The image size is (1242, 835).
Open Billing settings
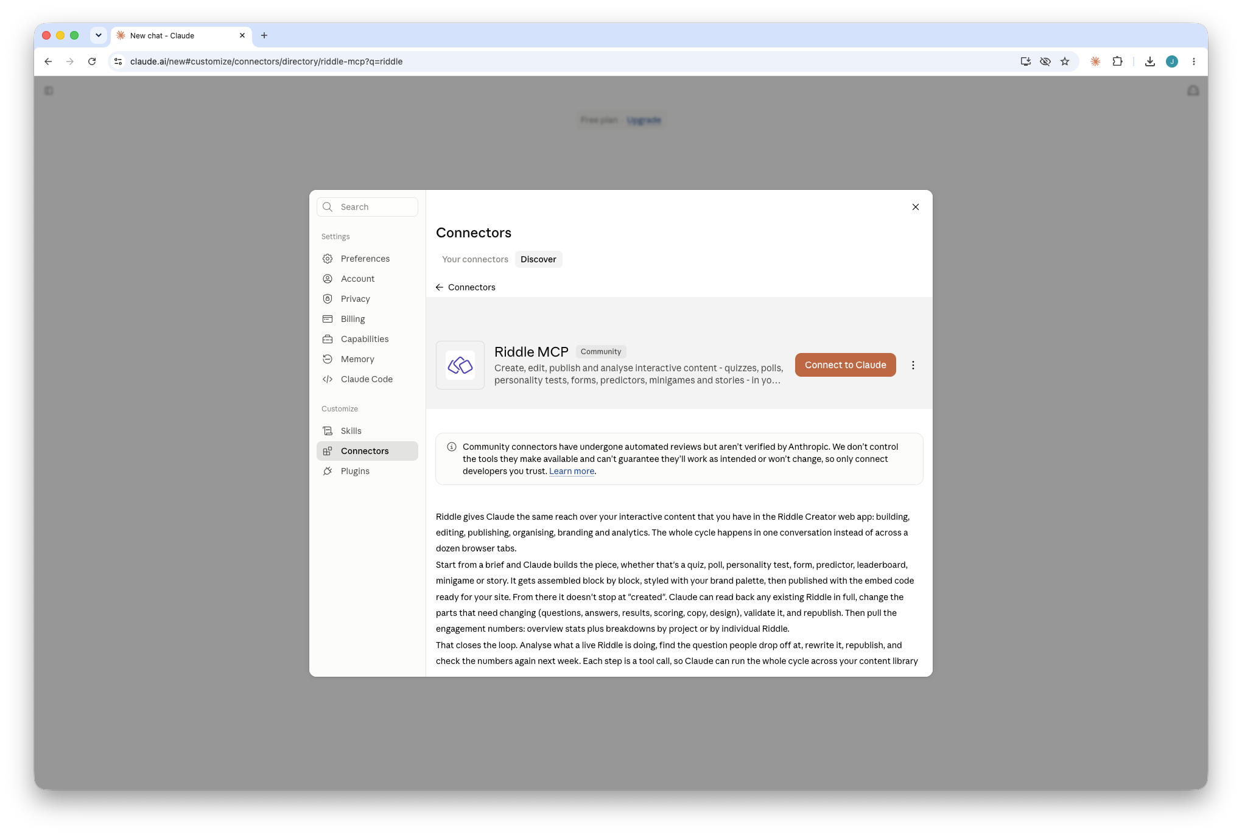click(x=367, y=319)
